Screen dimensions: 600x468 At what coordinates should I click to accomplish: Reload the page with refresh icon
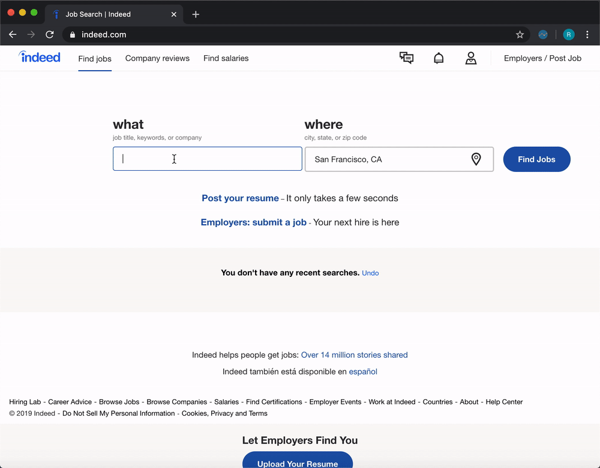pos(50,35)
